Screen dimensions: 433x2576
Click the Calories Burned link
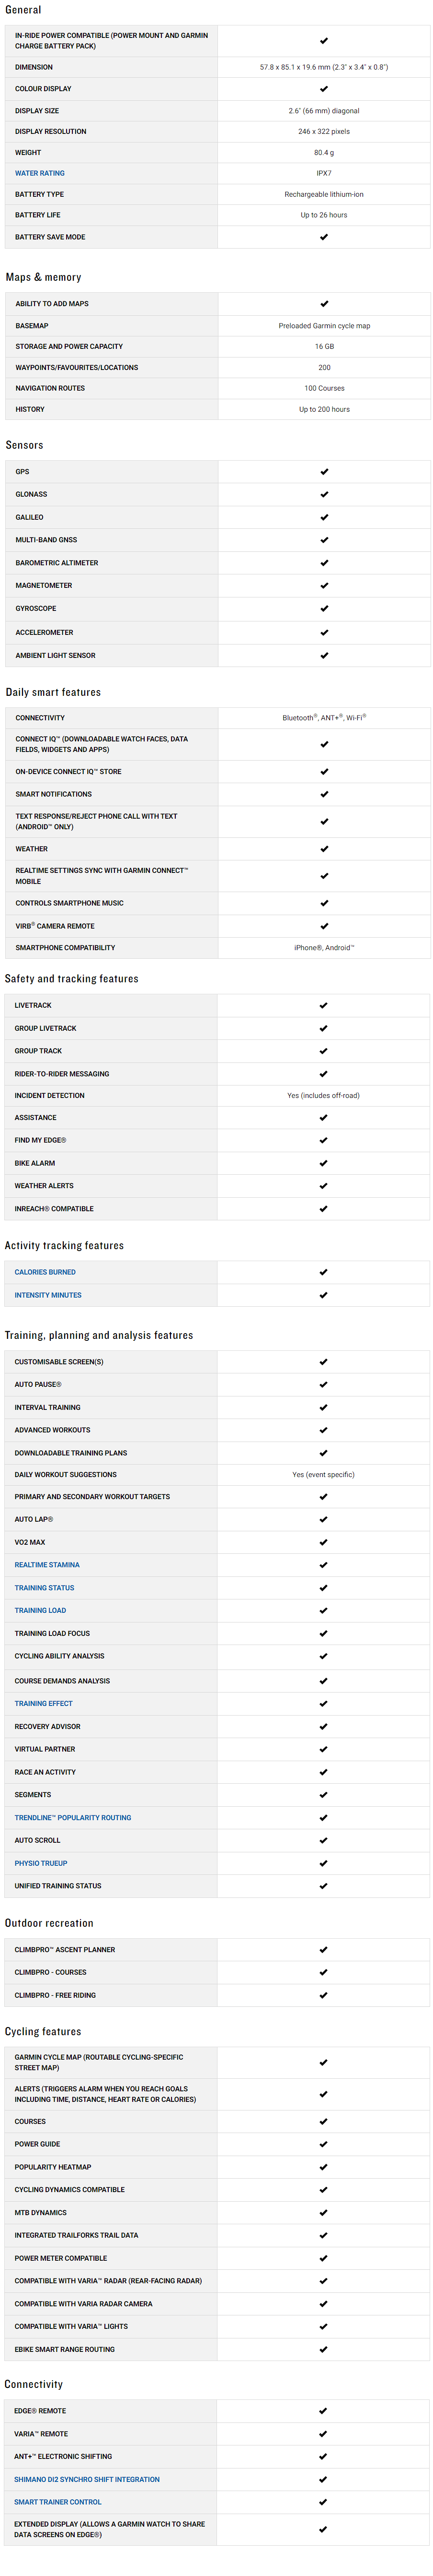[45, 1272]
